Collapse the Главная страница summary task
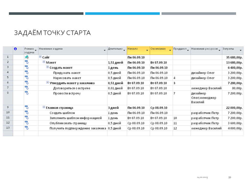 44,107
